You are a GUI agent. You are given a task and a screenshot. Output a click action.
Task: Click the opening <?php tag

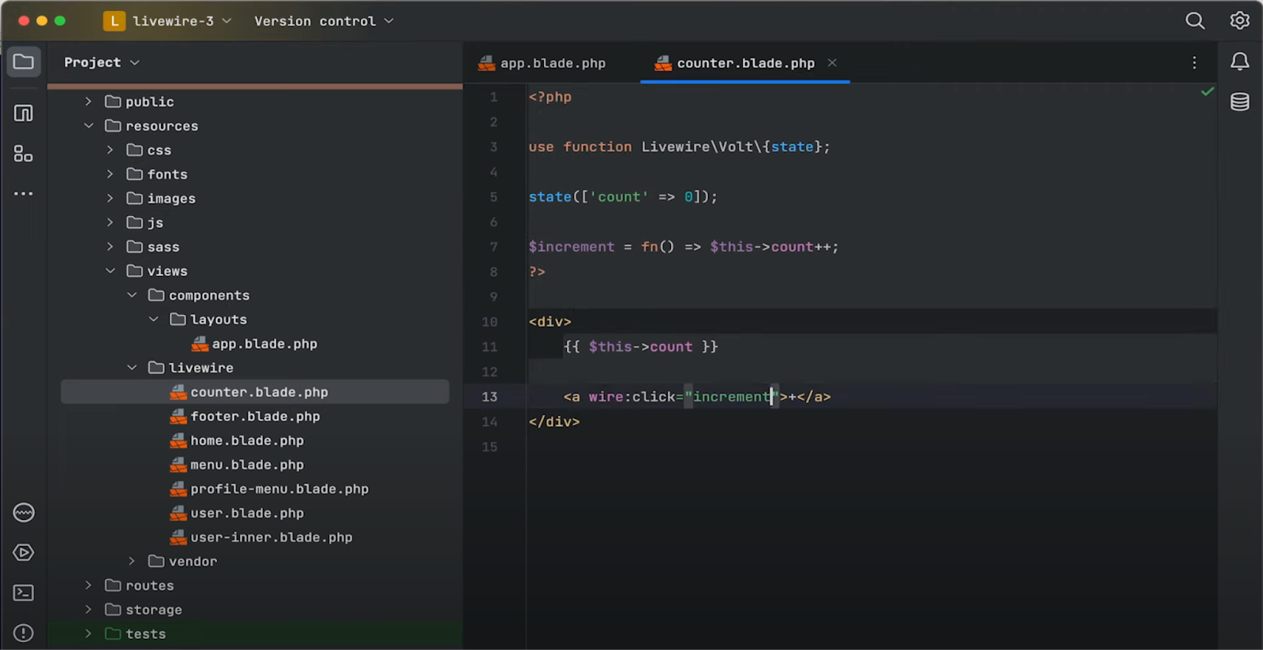[x=550, y=97]
